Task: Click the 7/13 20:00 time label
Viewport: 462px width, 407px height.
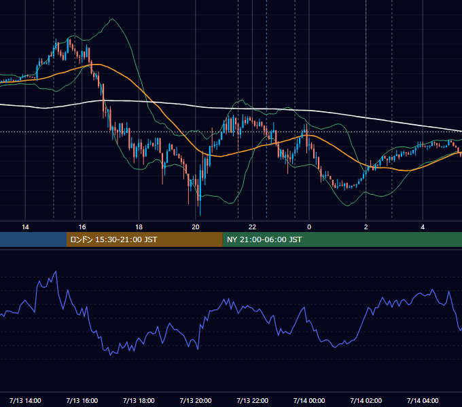Action: tap(196, 400)
